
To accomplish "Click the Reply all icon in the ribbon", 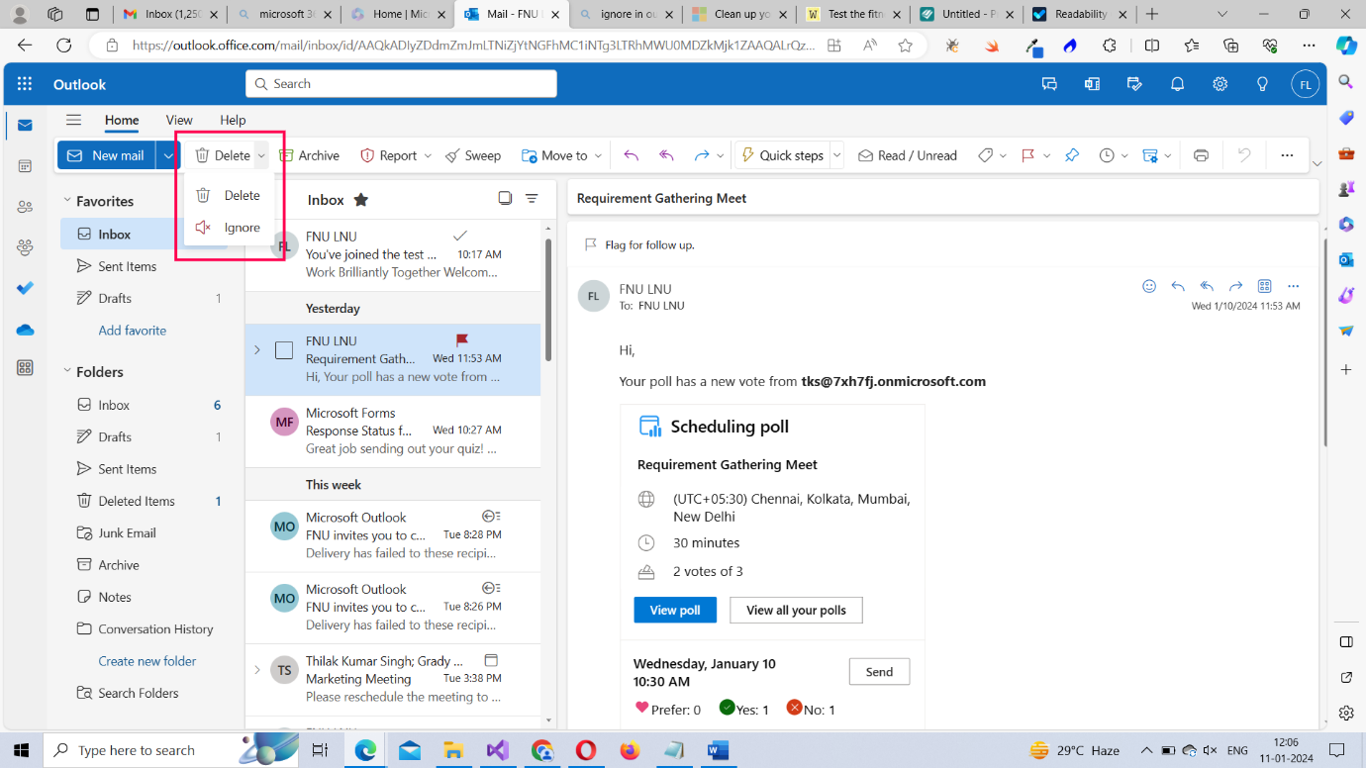I will [x=666, y=155].
